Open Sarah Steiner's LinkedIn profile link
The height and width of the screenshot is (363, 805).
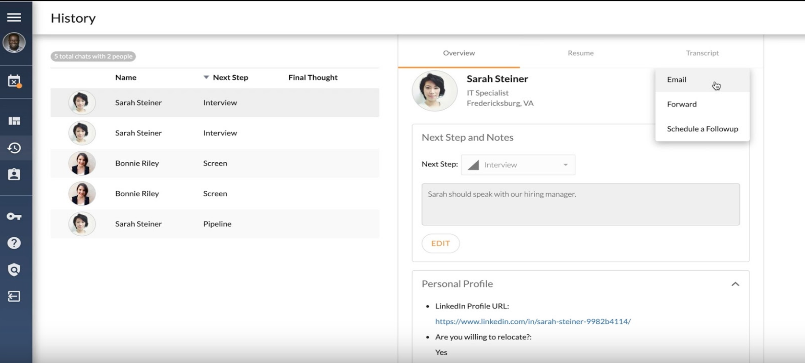[x=533, y=321]
